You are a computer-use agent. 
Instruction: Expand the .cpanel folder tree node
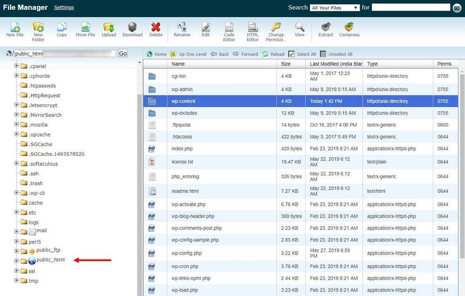17,66
